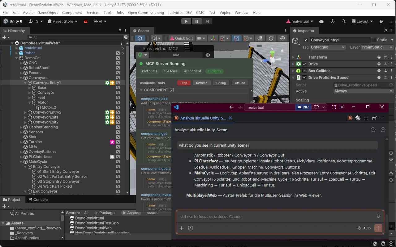The height and width of the screenshot is (247, 396).
Task: Collapse the ConveyorEntry1 tree node
Action: coord(25,83)
